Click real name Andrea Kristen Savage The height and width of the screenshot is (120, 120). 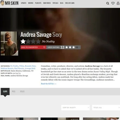click(x=19, y=76)
